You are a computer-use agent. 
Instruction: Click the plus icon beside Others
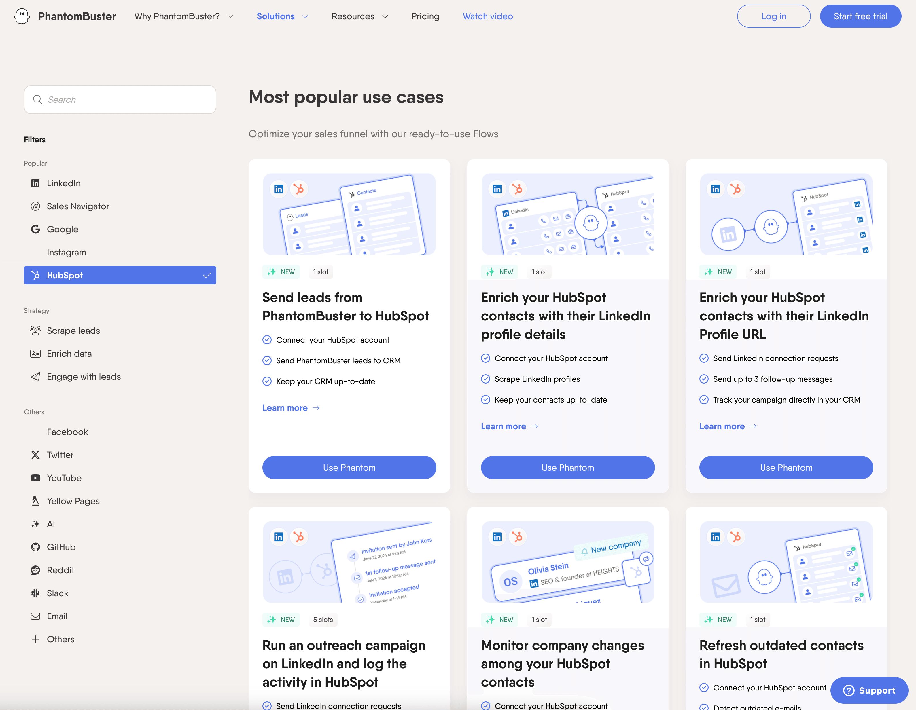click(x=36, y=639)
